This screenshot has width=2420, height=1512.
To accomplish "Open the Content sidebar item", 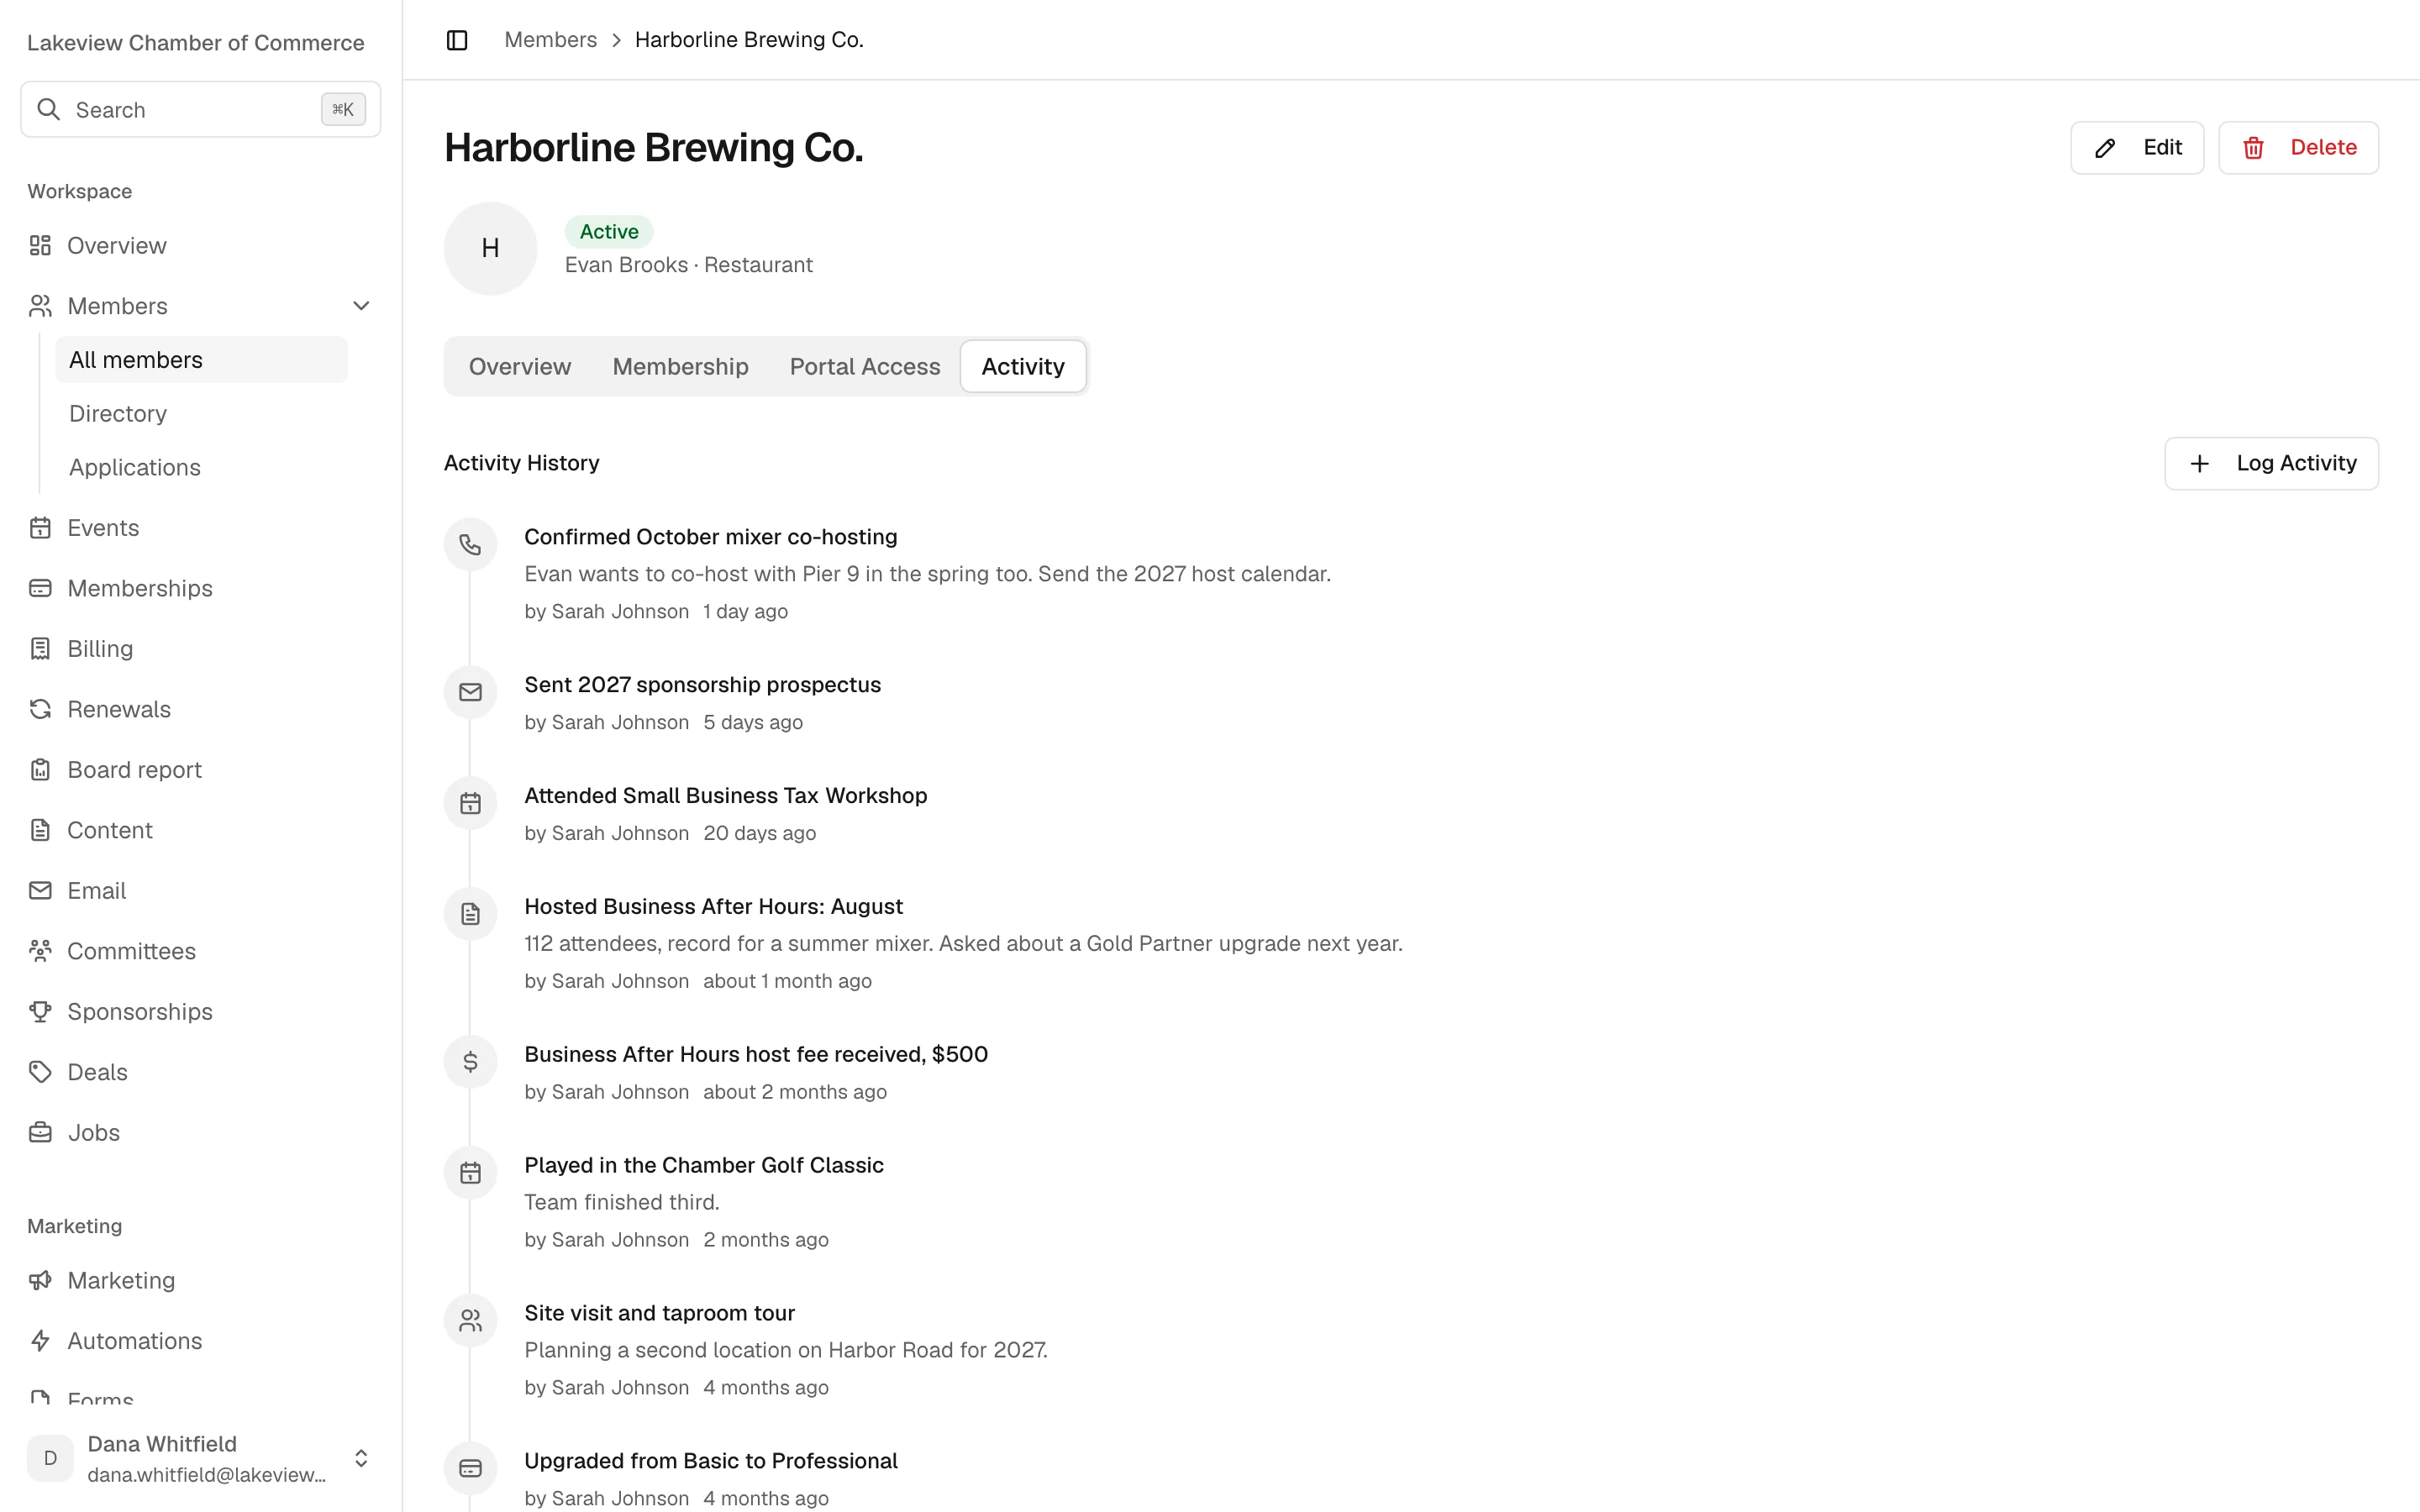I will [200, 830].
